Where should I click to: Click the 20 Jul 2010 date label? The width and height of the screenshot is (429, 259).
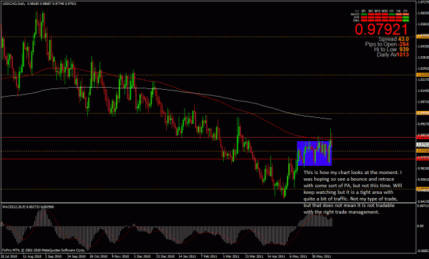(x=9, y=256)
